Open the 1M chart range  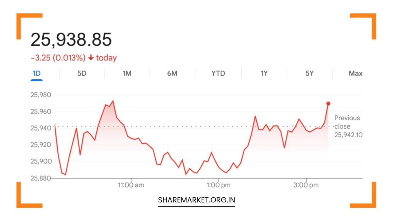click(x=127, y=74)
